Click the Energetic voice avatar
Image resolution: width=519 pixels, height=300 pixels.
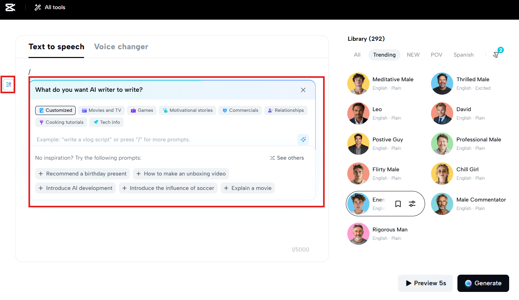pos(358,204)
